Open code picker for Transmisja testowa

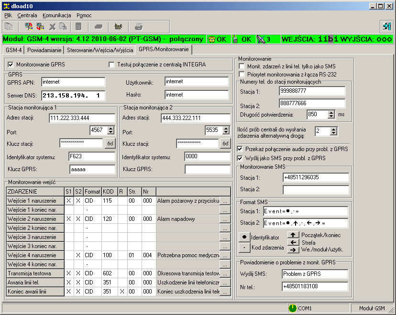pos(225,273)
